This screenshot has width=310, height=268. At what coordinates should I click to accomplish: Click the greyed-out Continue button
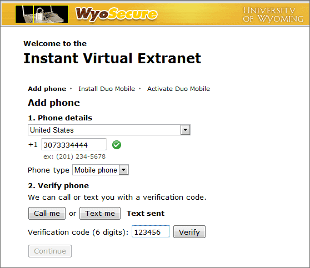click(50, 251)
